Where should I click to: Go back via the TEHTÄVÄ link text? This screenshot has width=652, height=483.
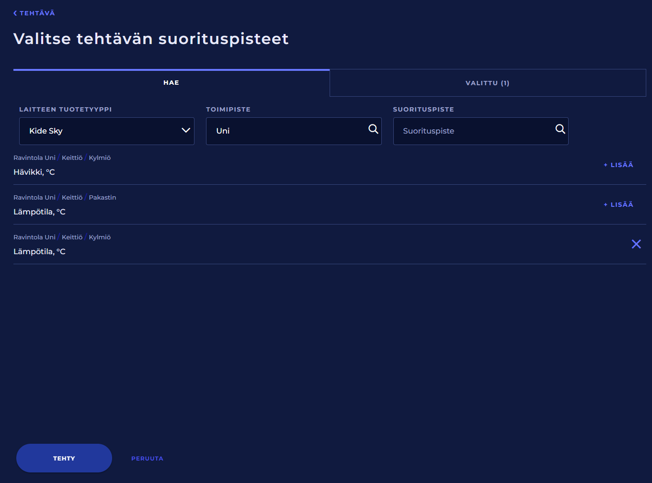(37, 13)
